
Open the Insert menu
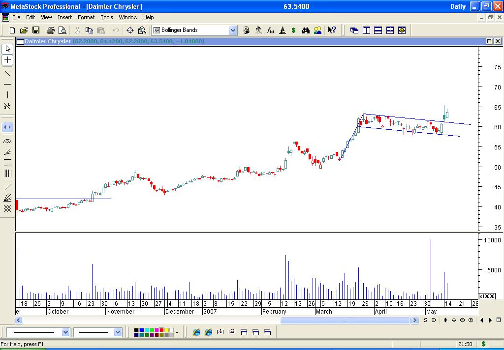pos(65,17)
